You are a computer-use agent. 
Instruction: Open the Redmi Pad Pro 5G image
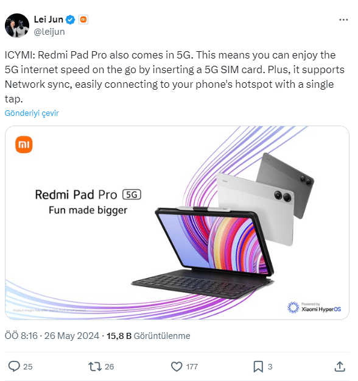177,223
